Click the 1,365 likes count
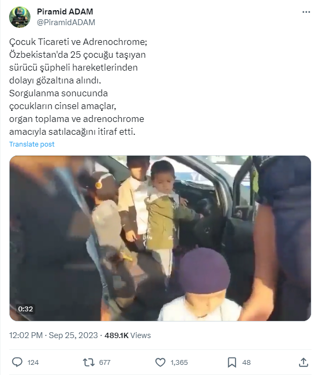 [x=179, y=363]
